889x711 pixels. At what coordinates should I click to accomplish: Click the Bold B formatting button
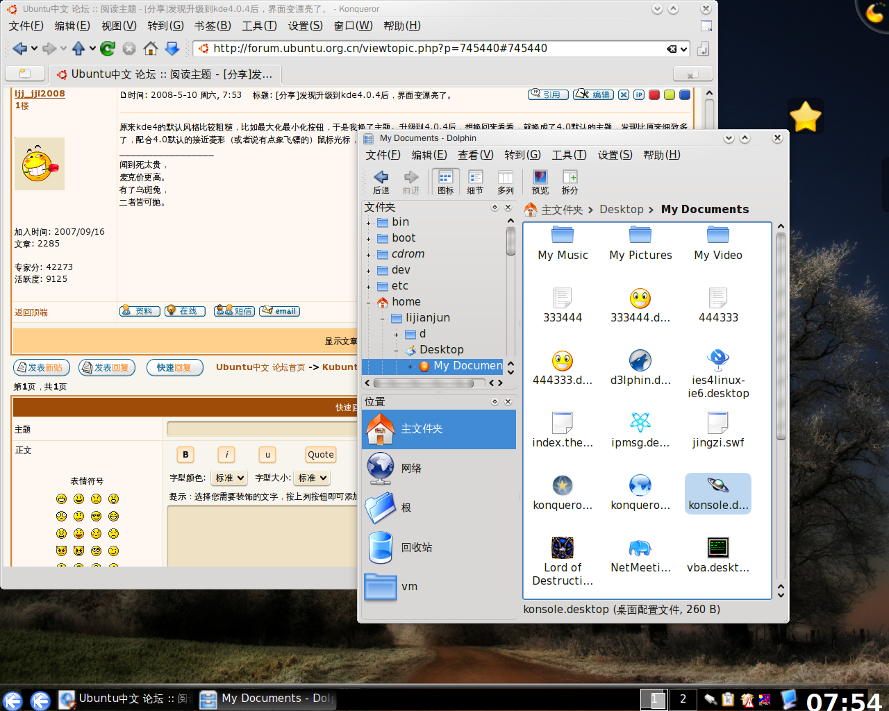185,455
